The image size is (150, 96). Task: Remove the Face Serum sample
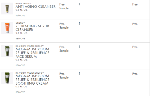pyautogui.click(x=20, y=65)
